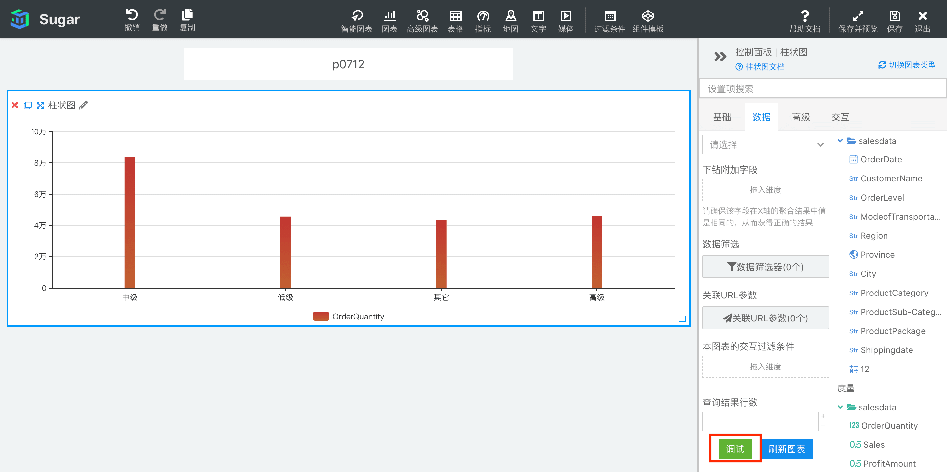Switch to the 数据 tab
947x472 pixels.
coord(761,117)
